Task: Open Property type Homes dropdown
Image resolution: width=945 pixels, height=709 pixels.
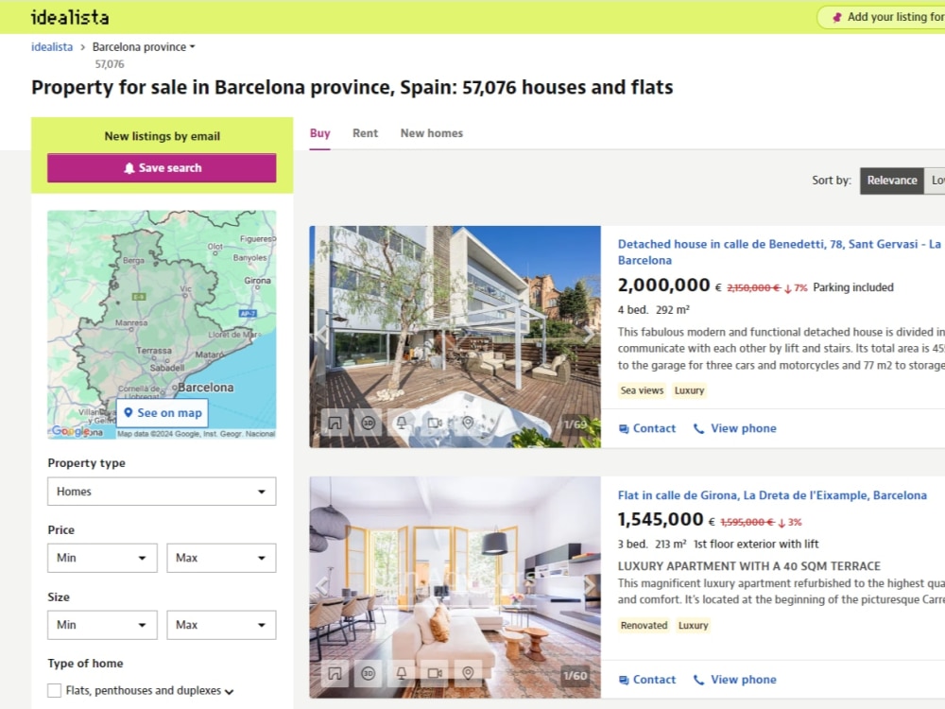Action: pyautogui.click(x=163, y=492)
